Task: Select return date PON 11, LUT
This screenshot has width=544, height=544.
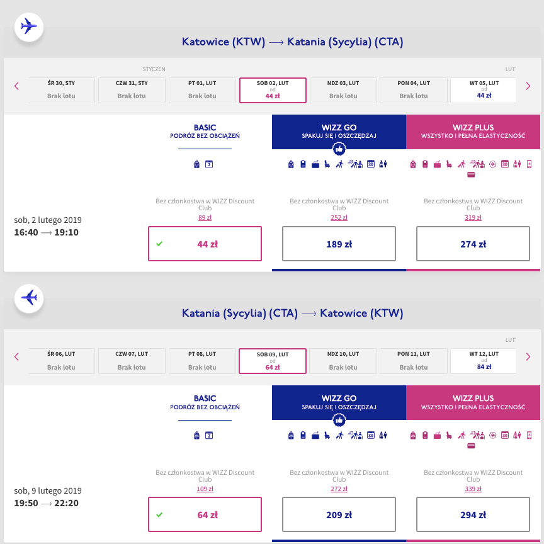Action: [x=414, y=361]
